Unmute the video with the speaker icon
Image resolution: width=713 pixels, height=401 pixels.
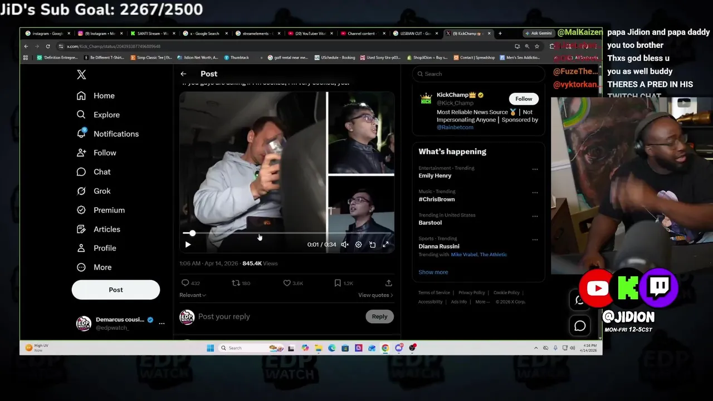[x=345, y=244]
